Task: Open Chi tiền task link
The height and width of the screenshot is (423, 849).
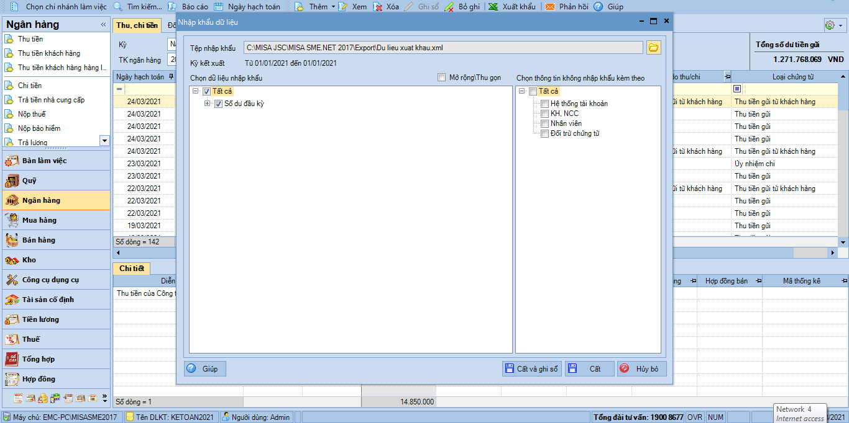Action: pyautogui.click(x=30, y=86)
